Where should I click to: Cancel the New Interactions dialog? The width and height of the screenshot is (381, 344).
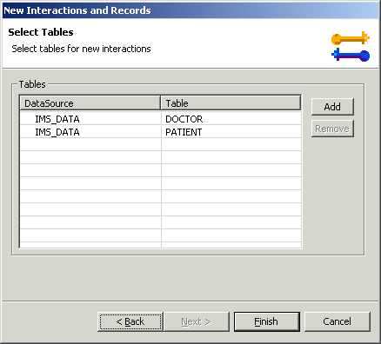338,321
